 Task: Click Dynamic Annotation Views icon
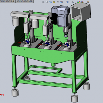click(x=58, y=2)
